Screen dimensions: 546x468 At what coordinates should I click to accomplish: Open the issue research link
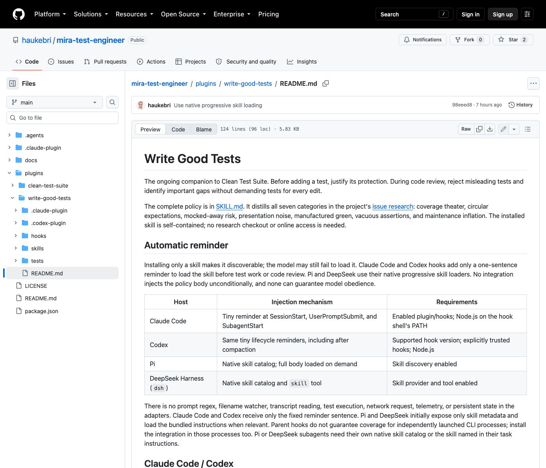pos(393,206)
